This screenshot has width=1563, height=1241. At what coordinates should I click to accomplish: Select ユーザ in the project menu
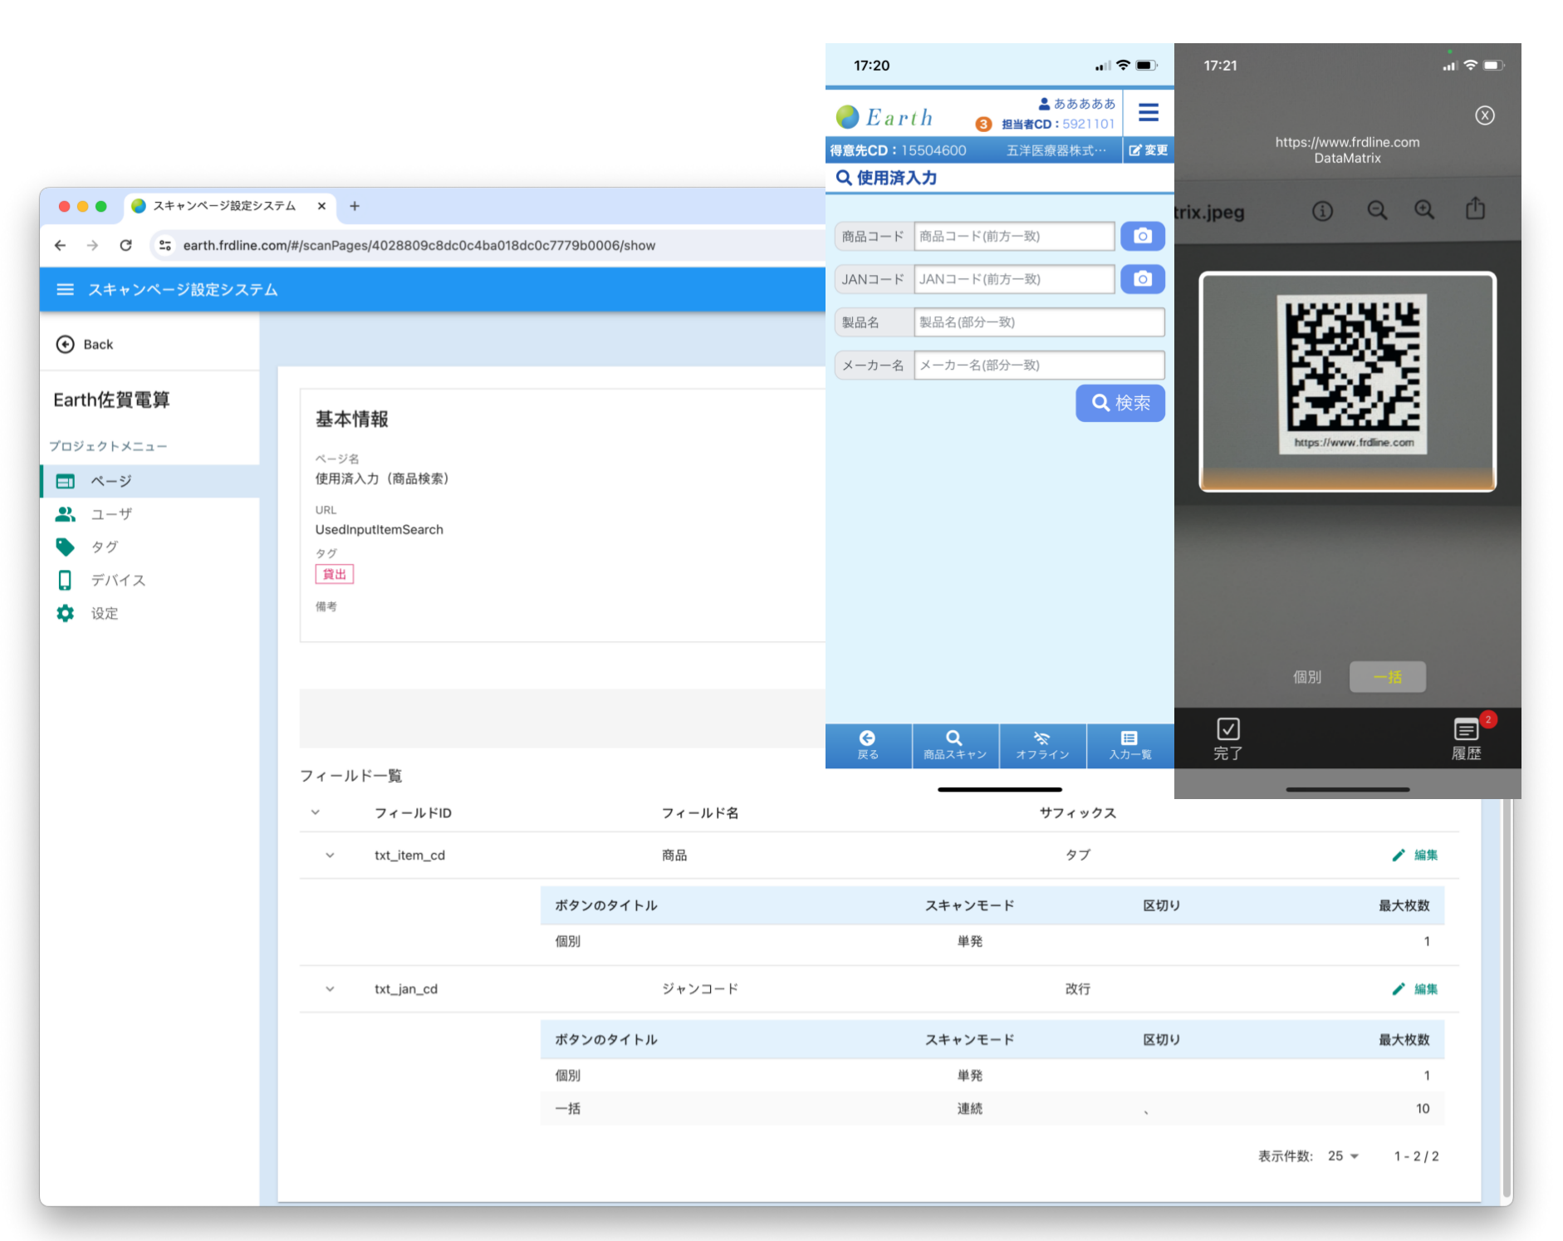pyautogui.click(x=150, y=514)
